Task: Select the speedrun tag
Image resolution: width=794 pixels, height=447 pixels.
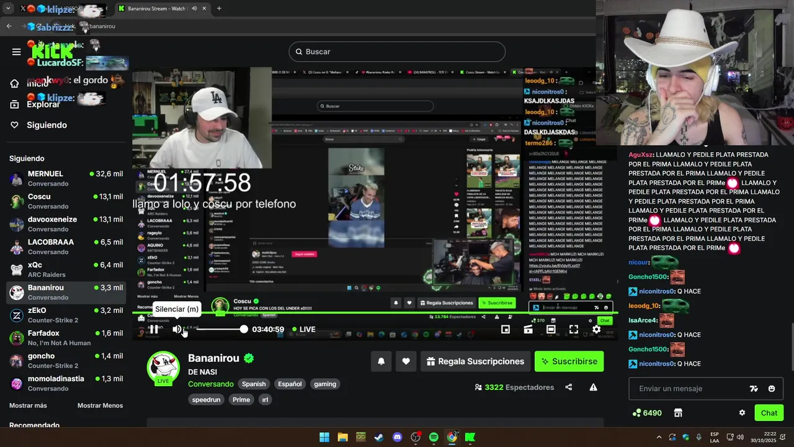Action: [x=206, y=400]
